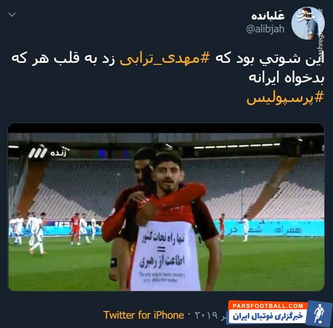Viewport: 333px width, 328px height.
Task: Click the football player logo icon
Action: point(319,314)
